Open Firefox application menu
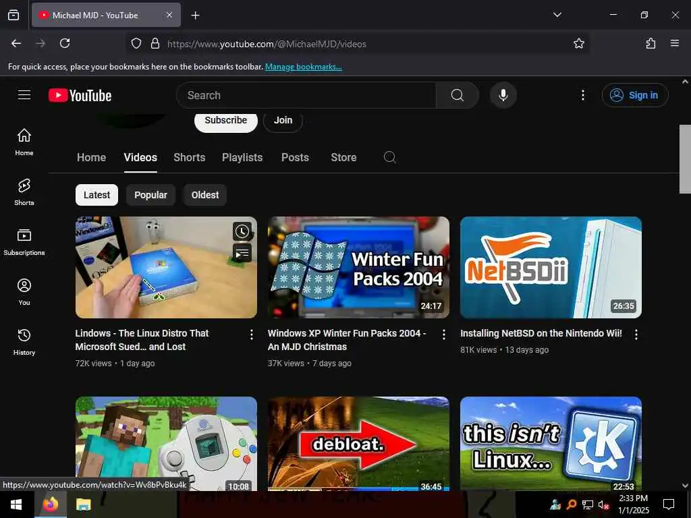The height and width of the screenshot is (518, 691). click(674, 43)
